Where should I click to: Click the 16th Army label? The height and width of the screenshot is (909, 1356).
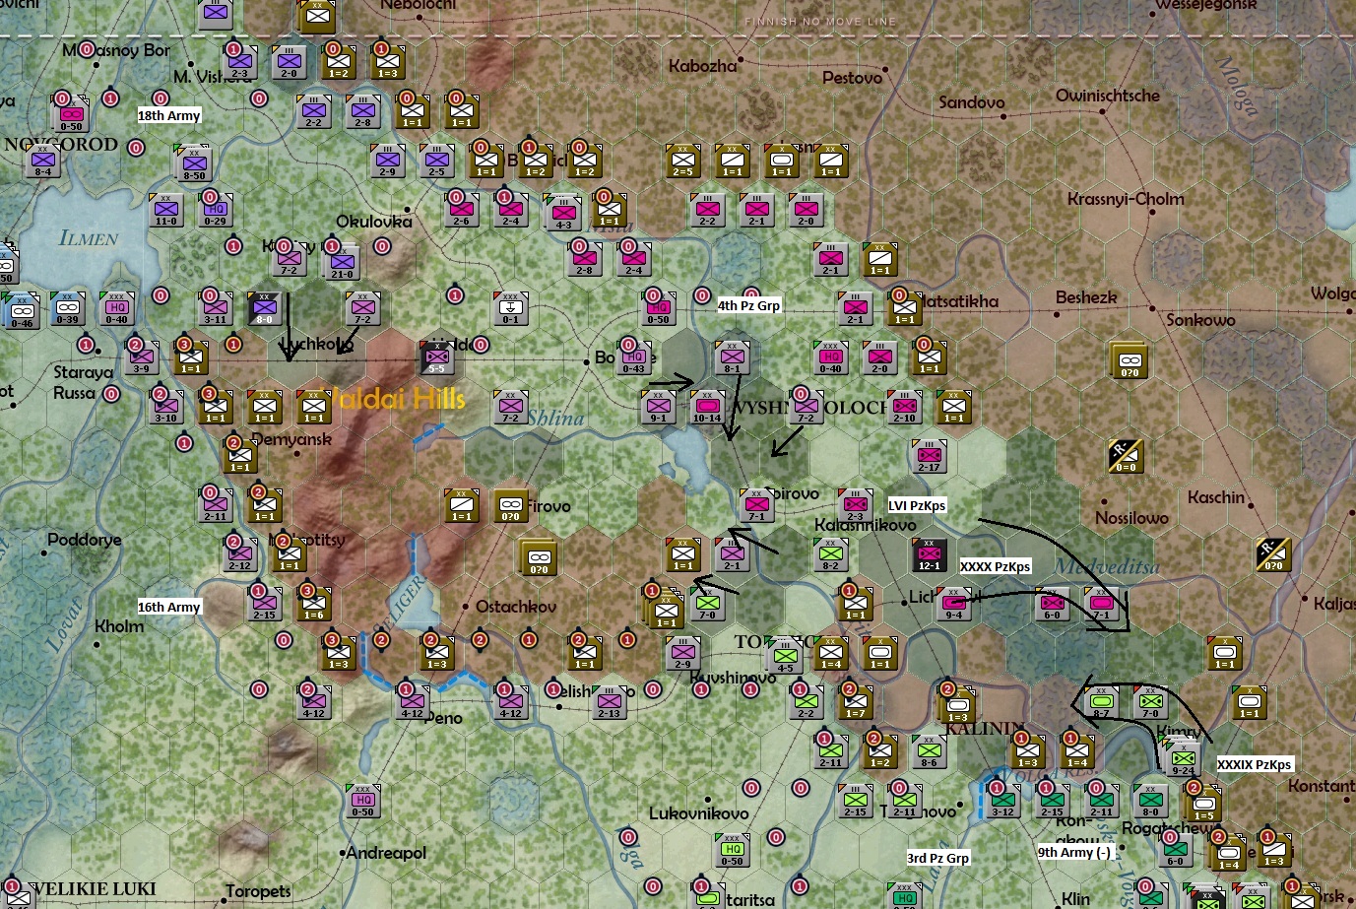[x=169, y=607]
